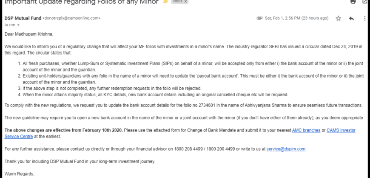Image resolution: width=370 pixels, height=178 pixels.
Task: Open the AMC branches link
Action: [x=306, y=130]
